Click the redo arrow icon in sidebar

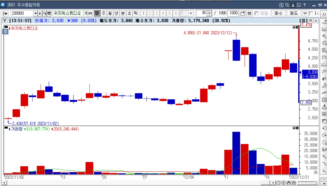pyautogui.click(x=324, y=135)
